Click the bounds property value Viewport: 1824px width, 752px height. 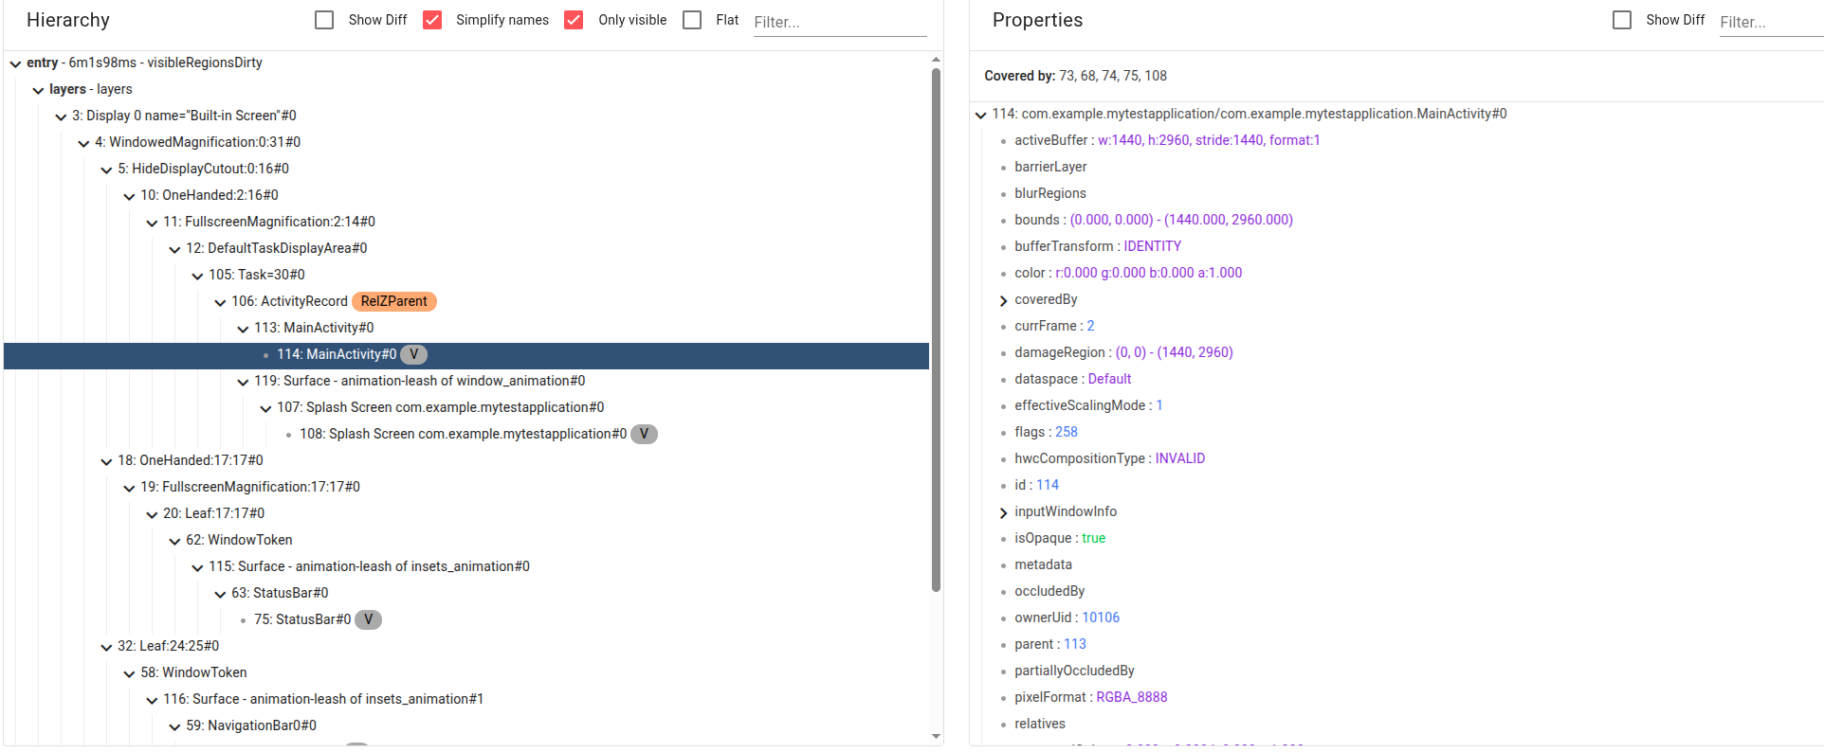pos(1181,220)
